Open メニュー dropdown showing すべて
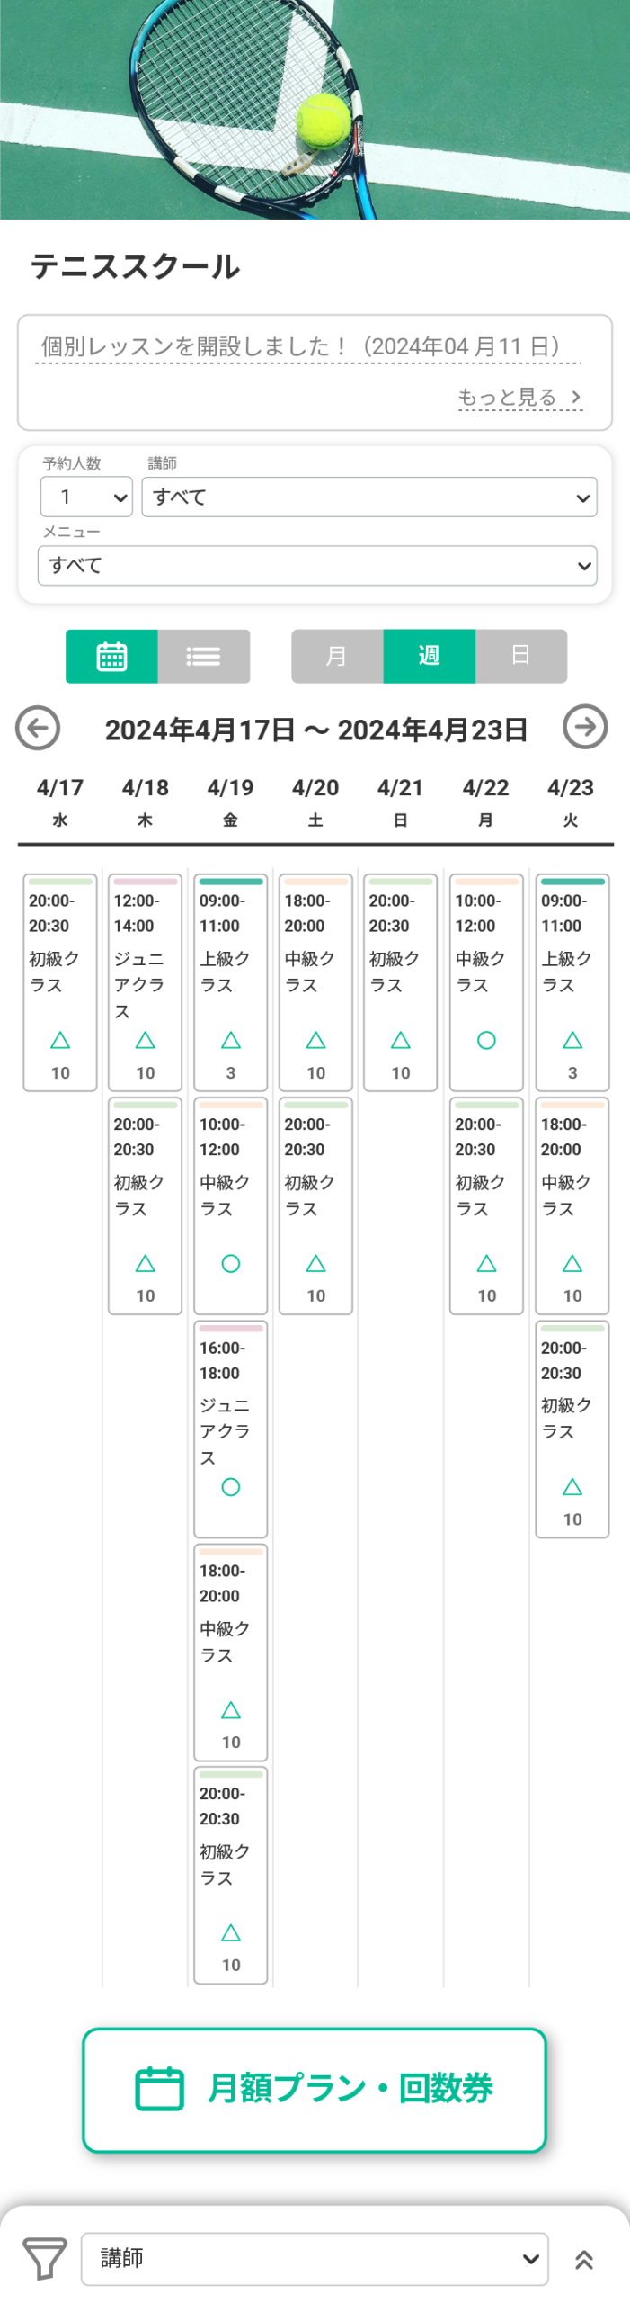 pyautogui.click(x=317, y=565)
